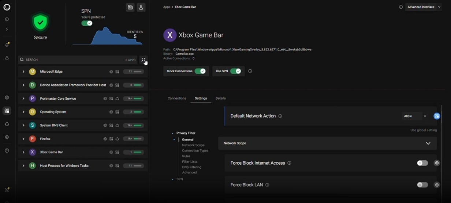The width and height of the screenshot is (451, 203).
Task: Select Connection Types in settings navigation
Action: tap(195, 151)
